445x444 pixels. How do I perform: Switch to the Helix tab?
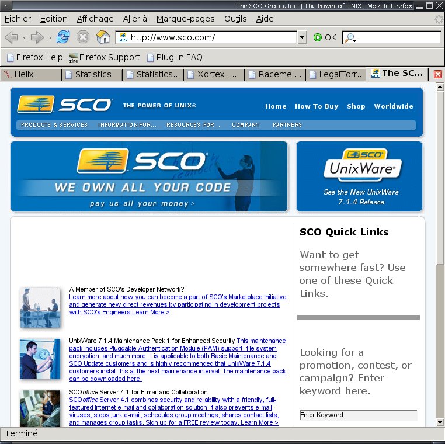pos(31,74)
